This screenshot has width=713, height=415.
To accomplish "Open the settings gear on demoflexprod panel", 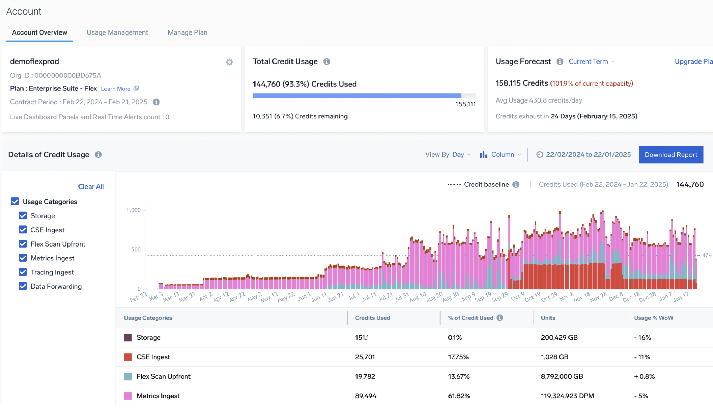I will tap(229, 62).
